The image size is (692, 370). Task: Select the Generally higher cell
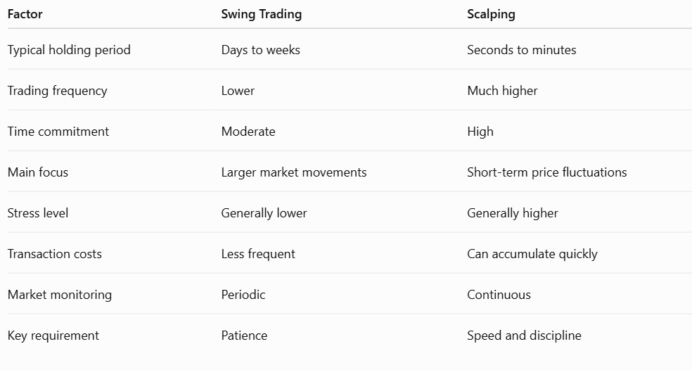(513, 213)
